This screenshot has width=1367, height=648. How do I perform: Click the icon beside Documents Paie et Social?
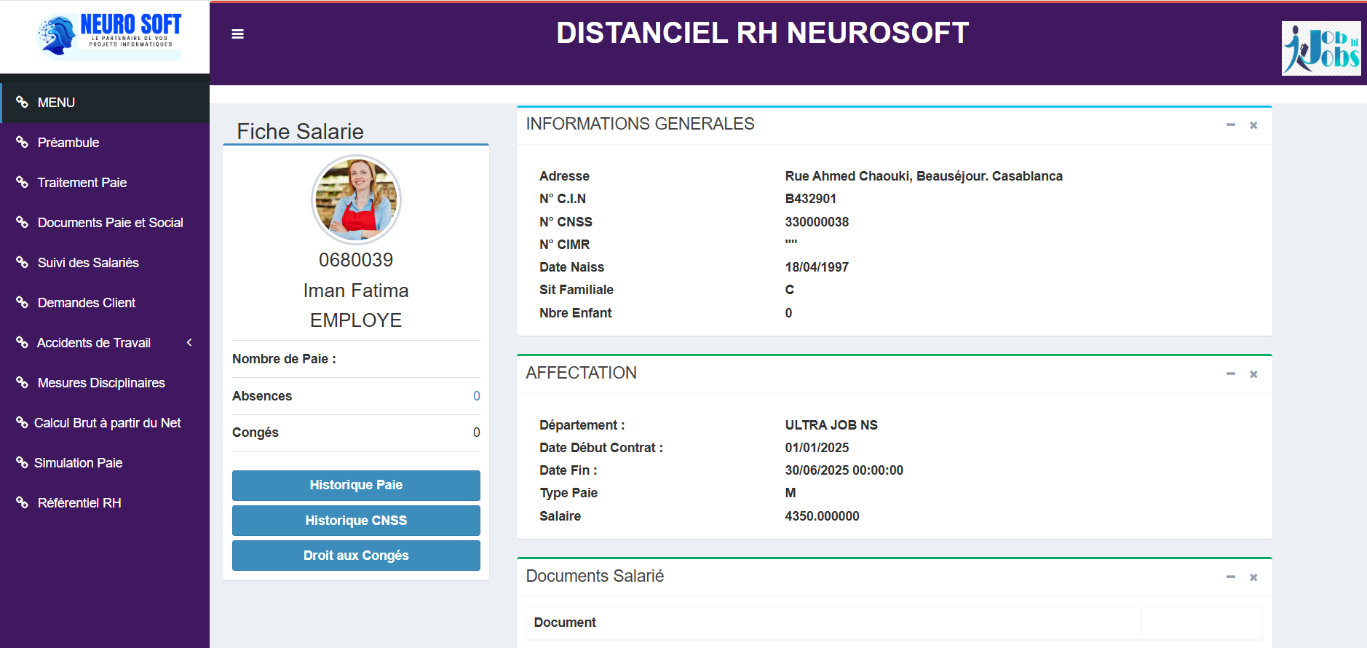pos(22,223)
